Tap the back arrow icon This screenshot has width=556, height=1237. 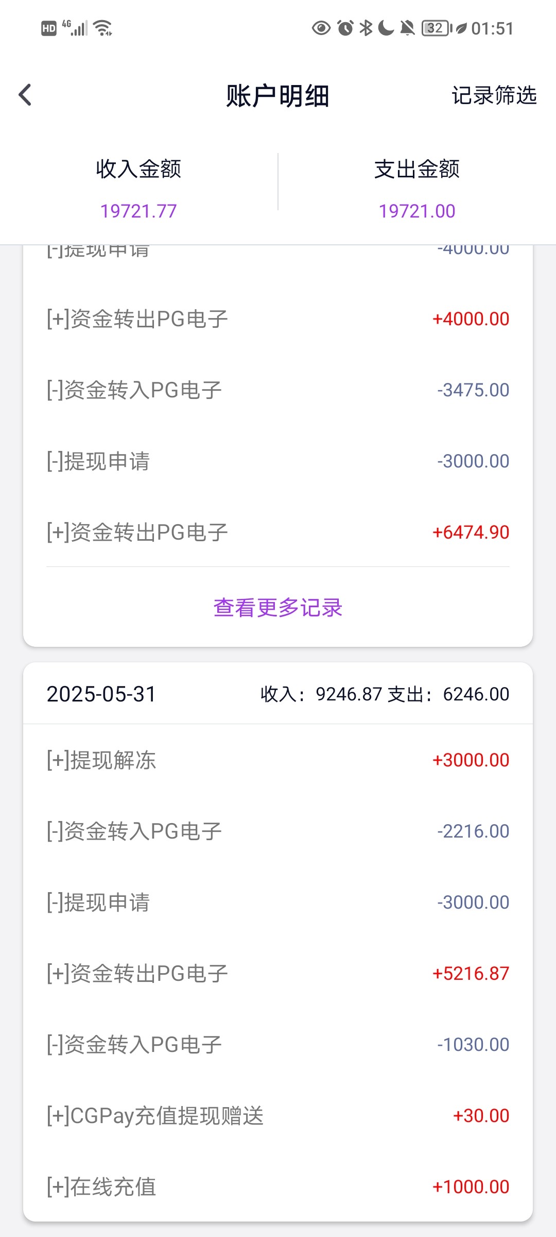pyautogui.click(x=25, y=95)
